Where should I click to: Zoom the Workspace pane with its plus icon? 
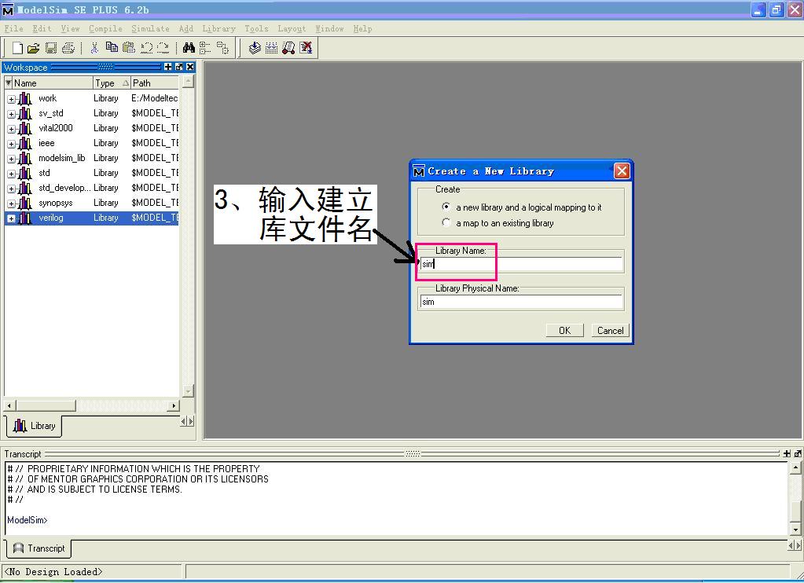coord(167,67)
